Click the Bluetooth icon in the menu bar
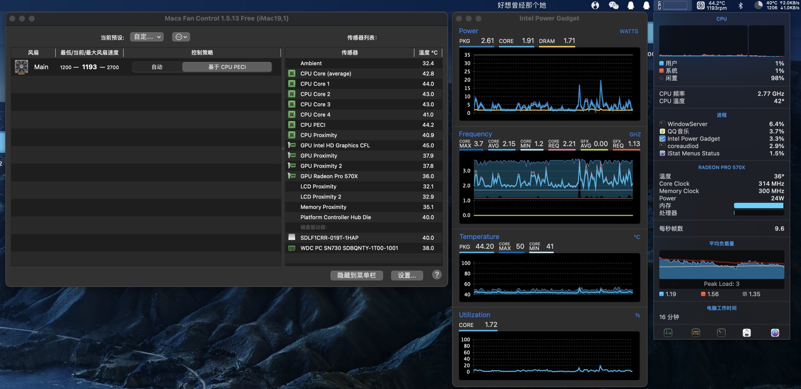The height and width of the screenshot is (389, 801). 741,5
